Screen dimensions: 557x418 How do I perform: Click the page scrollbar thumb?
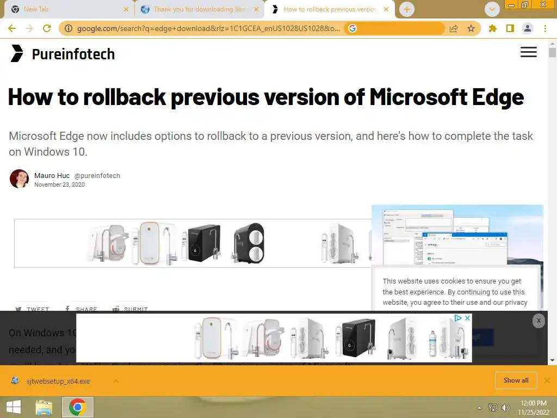(x=552, y=53)
